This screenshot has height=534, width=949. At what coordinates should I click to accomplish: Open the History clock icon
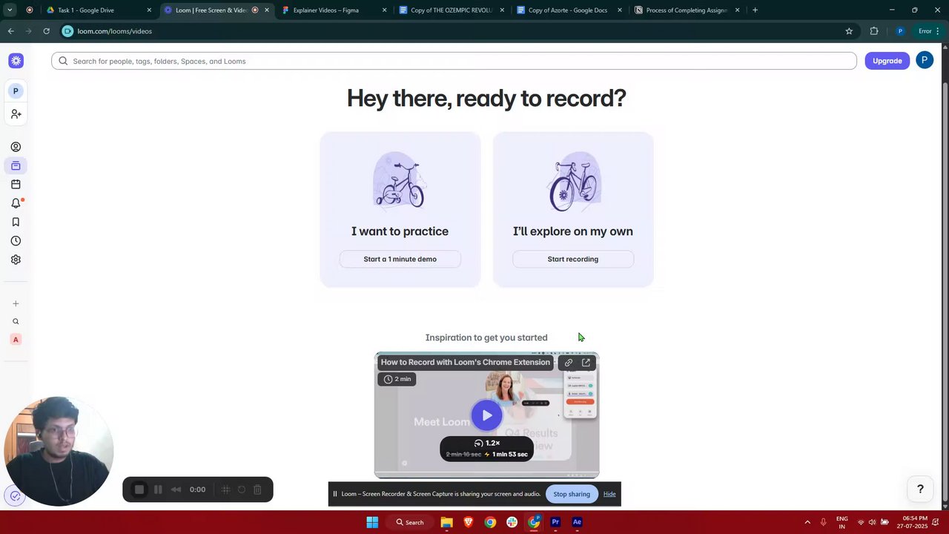(16, 241)
